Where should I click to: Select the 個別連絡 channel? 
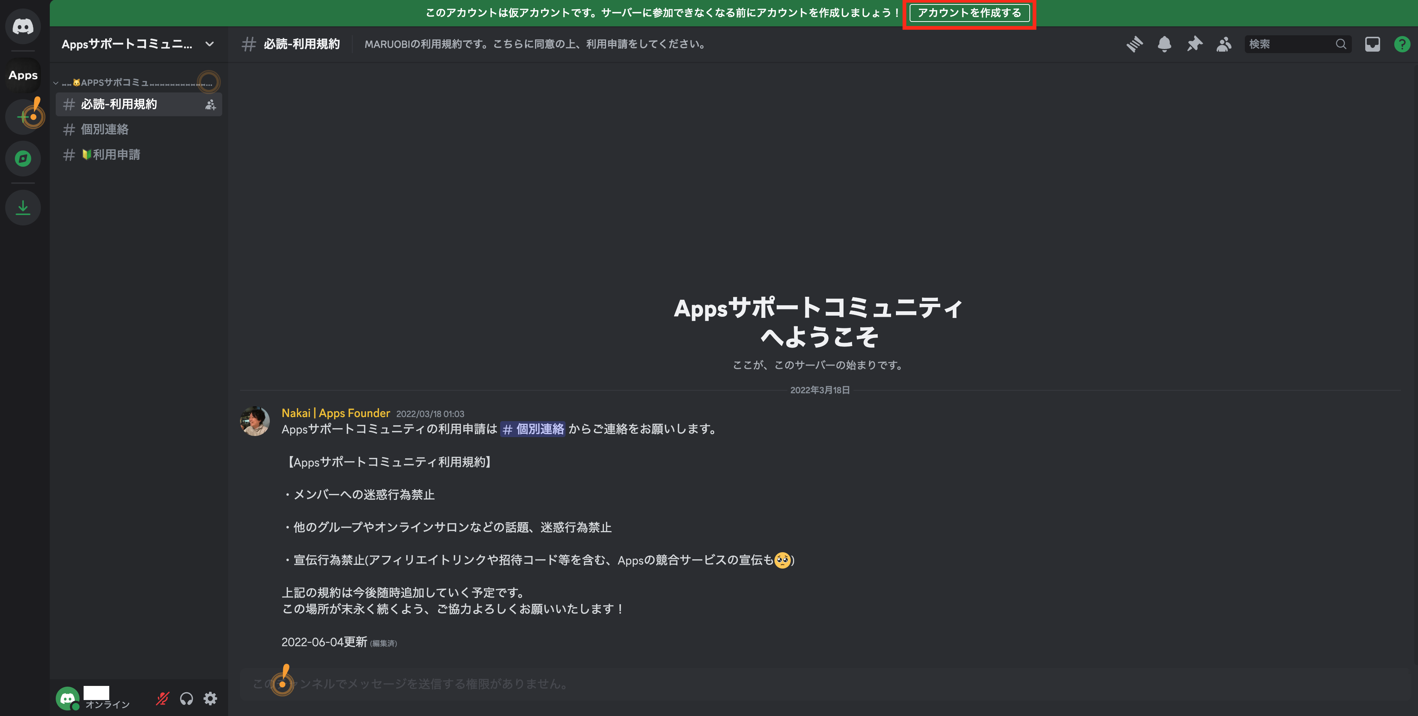(104, 129)
